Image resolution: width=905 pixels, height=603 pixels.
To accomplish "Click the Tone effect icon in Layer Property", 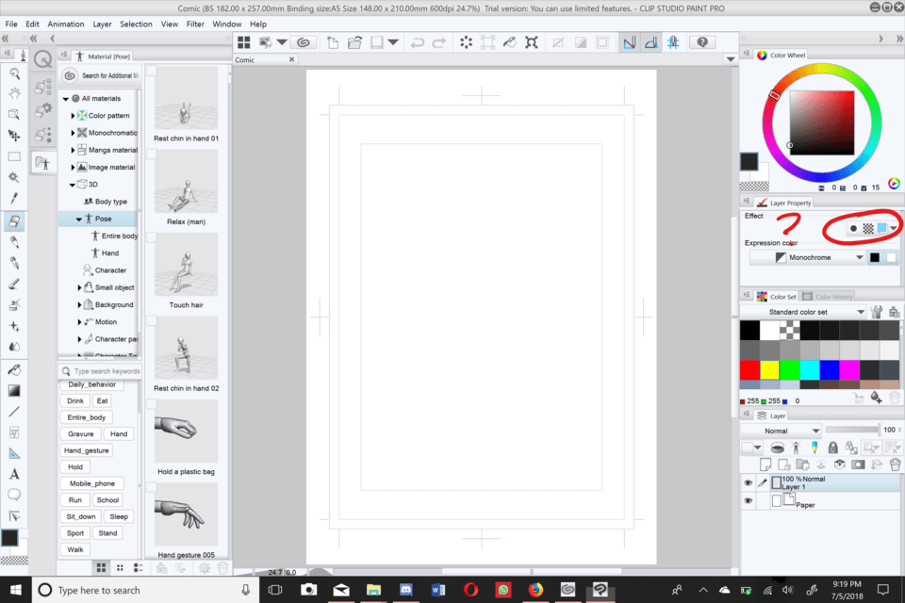I will 868,228.
